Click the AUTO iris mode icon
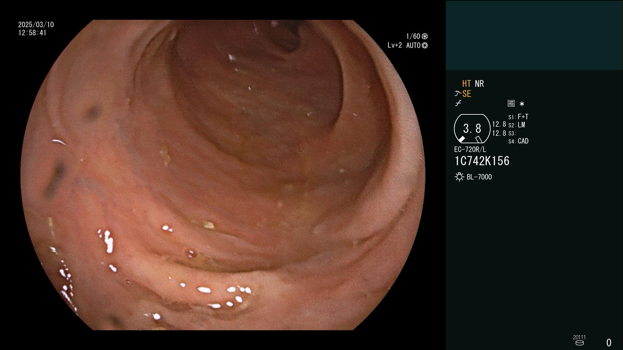Screen dimensions: 623x350 pyautogui.click(x=425, y=46)
